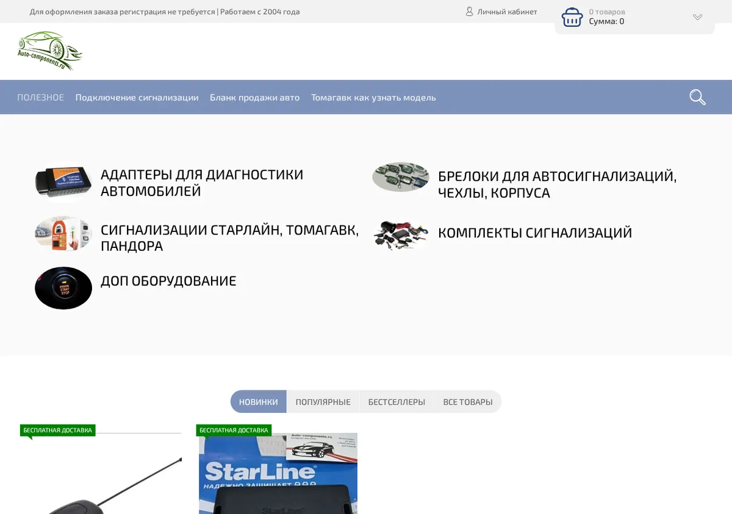The width and height of the screenshot is (732, 514).
Task: Click the alarm kits category image
Action: [401, 234]
